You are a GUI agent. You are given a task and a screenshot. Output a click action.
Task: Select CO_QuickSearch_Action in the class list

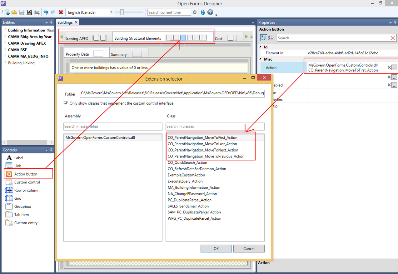coord(187,162)
